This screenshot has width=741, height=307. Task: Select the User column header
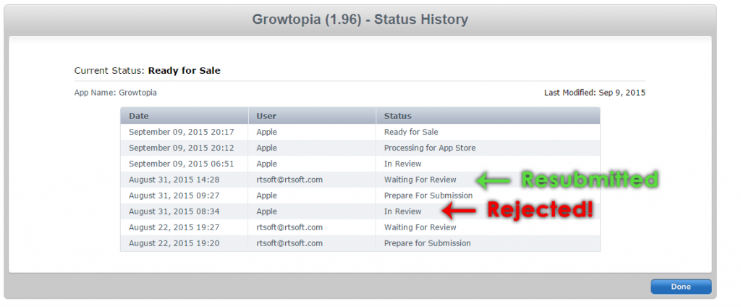pos(312,116)
